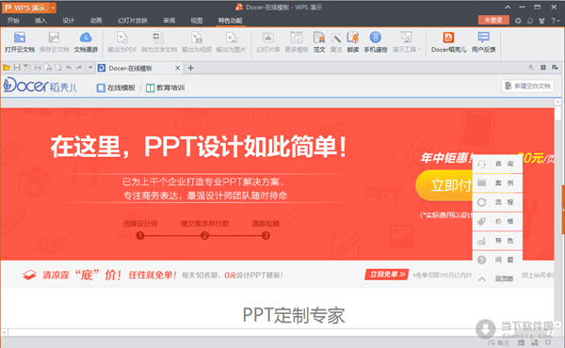Open the 幻灯片库 slide library

(268, 42)
